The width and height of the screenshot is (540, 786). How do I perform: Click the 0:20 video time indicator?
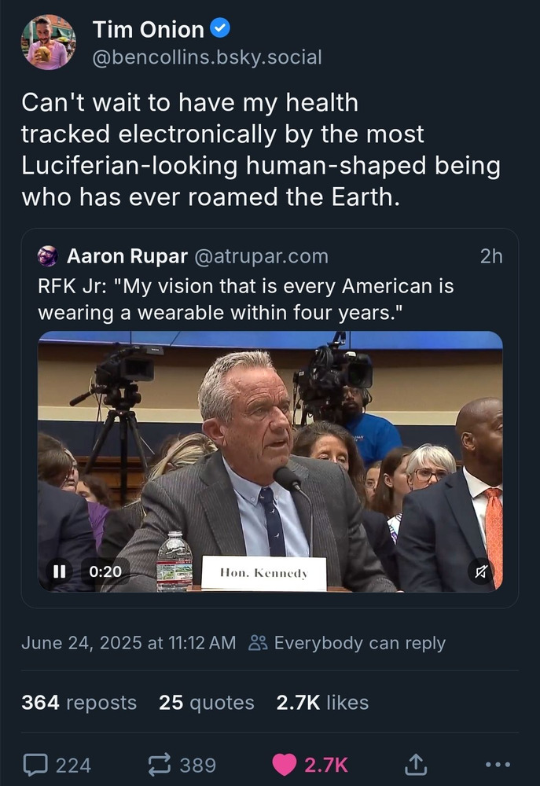click(x=105, y=571)
